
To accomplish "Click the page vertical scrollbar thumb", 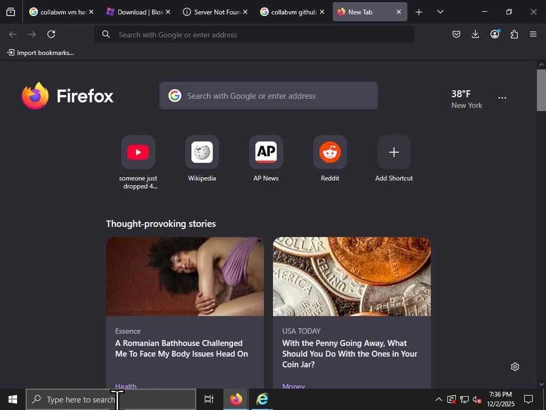I will 541,90.
